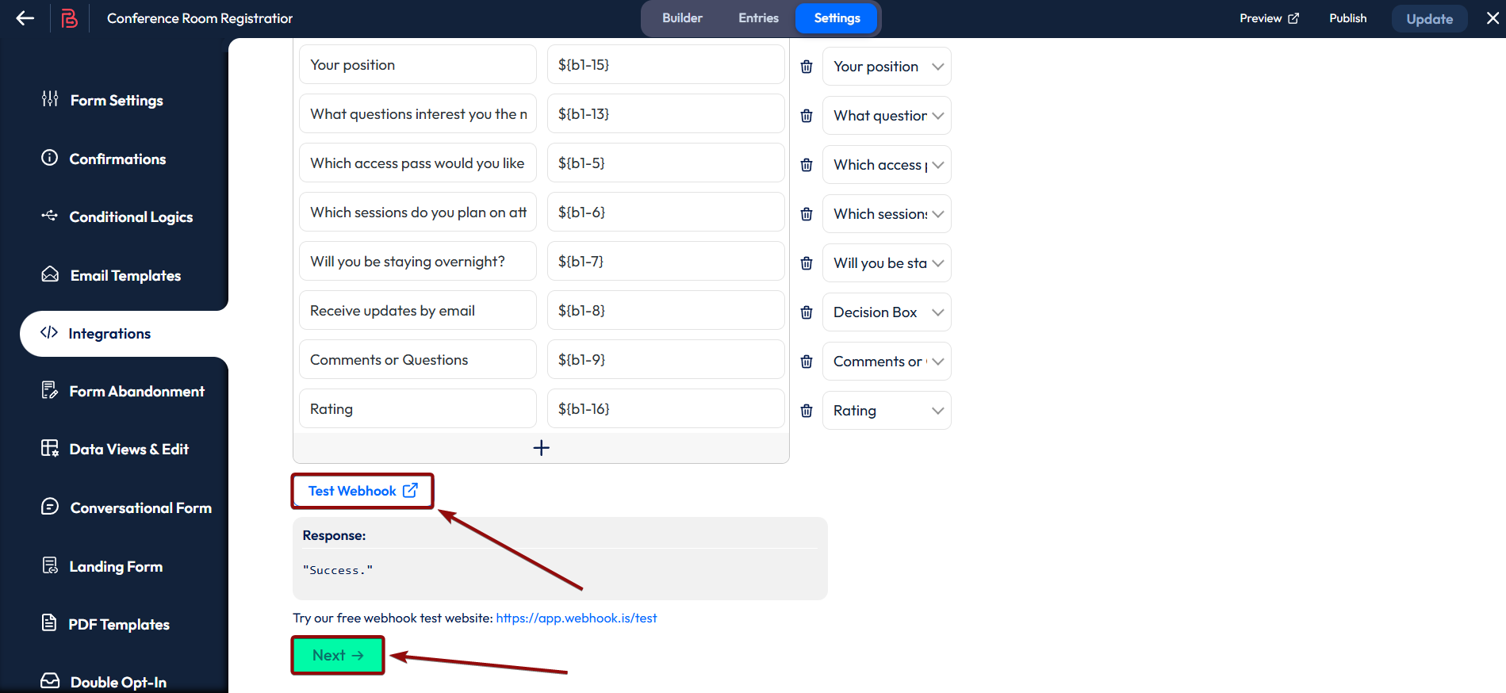1506x693 pixels.
Task: Expand the 'Which session' field dropdown
Action: click(887, 214)
